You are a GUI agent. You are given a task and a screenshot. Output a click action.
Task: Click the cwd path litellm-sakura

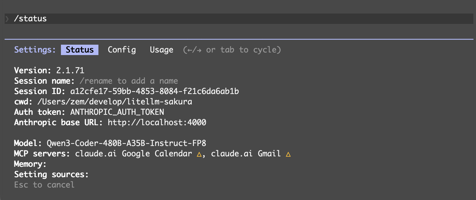point(115,102)
